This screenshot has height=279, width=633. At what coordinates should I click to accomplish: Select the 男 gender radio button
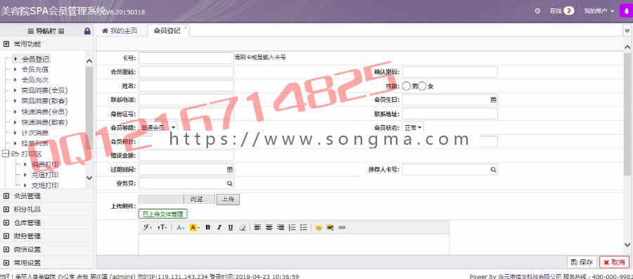click(x=407, y=86)
